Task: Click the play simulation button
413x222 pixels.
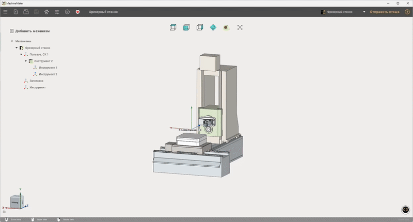Action: click(x=68, y=12)
